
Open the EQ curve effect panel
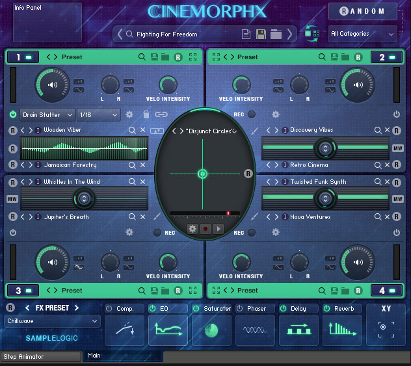[x=168, y=330]
